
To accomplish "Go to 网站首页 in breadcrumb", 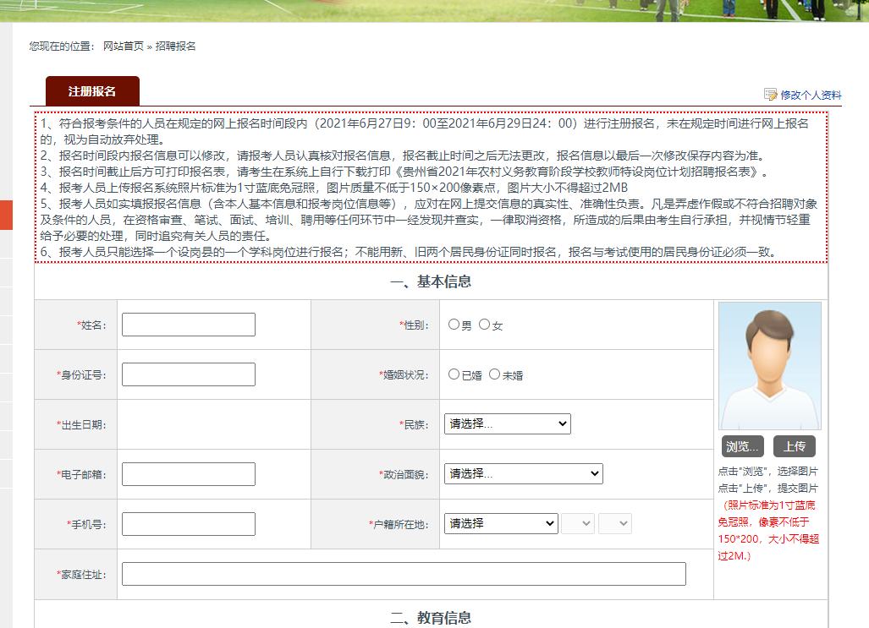I will 124,46.
